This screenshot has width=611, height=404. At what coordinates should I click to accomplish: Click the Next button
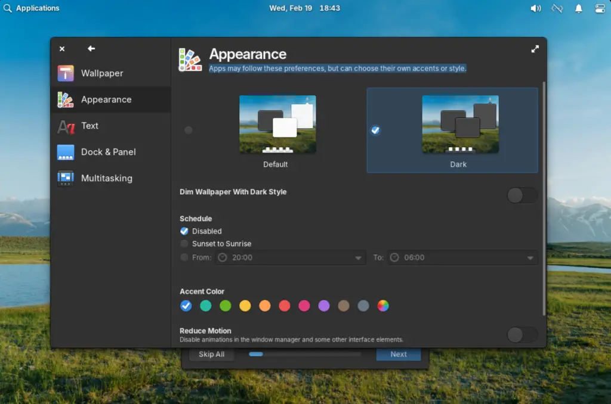coord(398,354)
